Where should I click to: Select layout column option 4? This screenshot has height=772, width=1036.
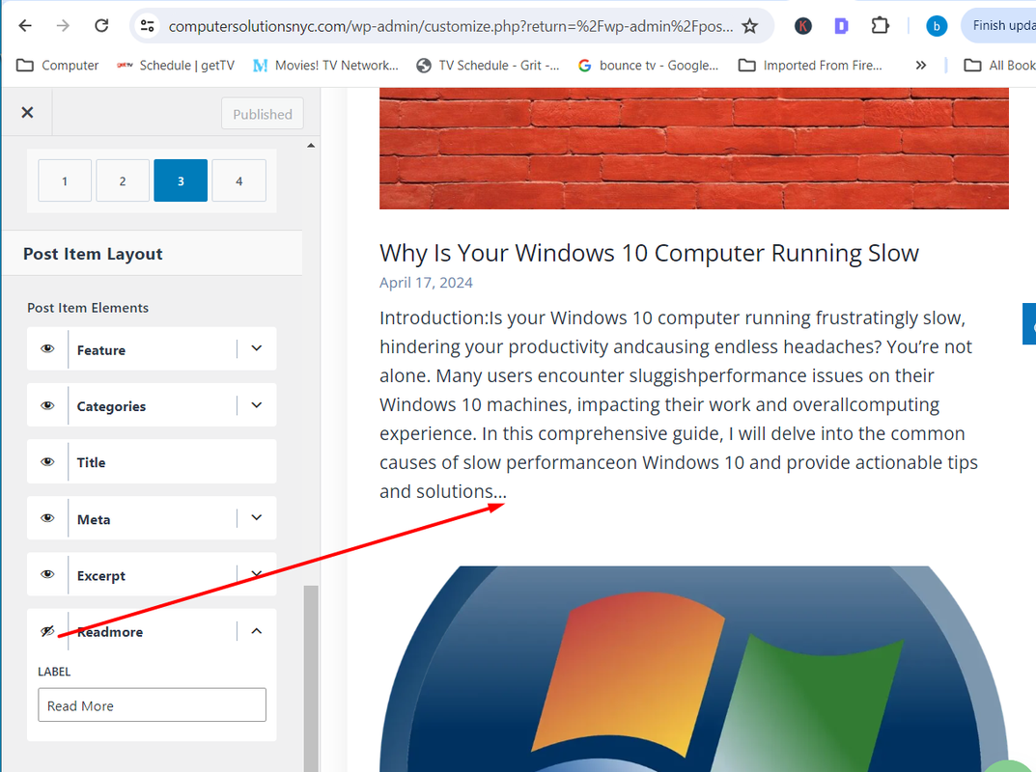(x=239, y=180)
